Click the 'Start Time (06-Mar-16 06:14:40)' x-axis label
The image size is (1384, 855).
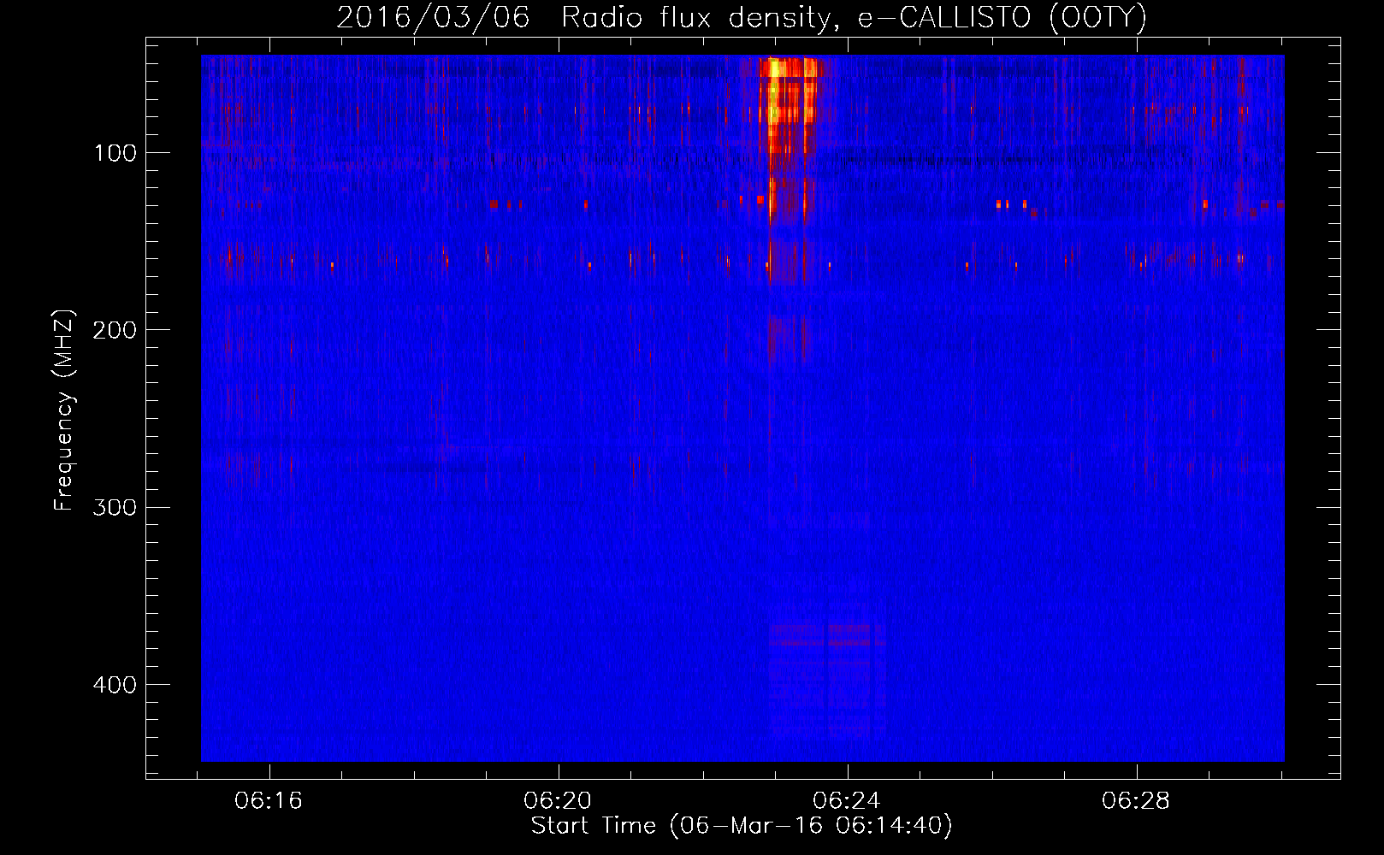742,826
